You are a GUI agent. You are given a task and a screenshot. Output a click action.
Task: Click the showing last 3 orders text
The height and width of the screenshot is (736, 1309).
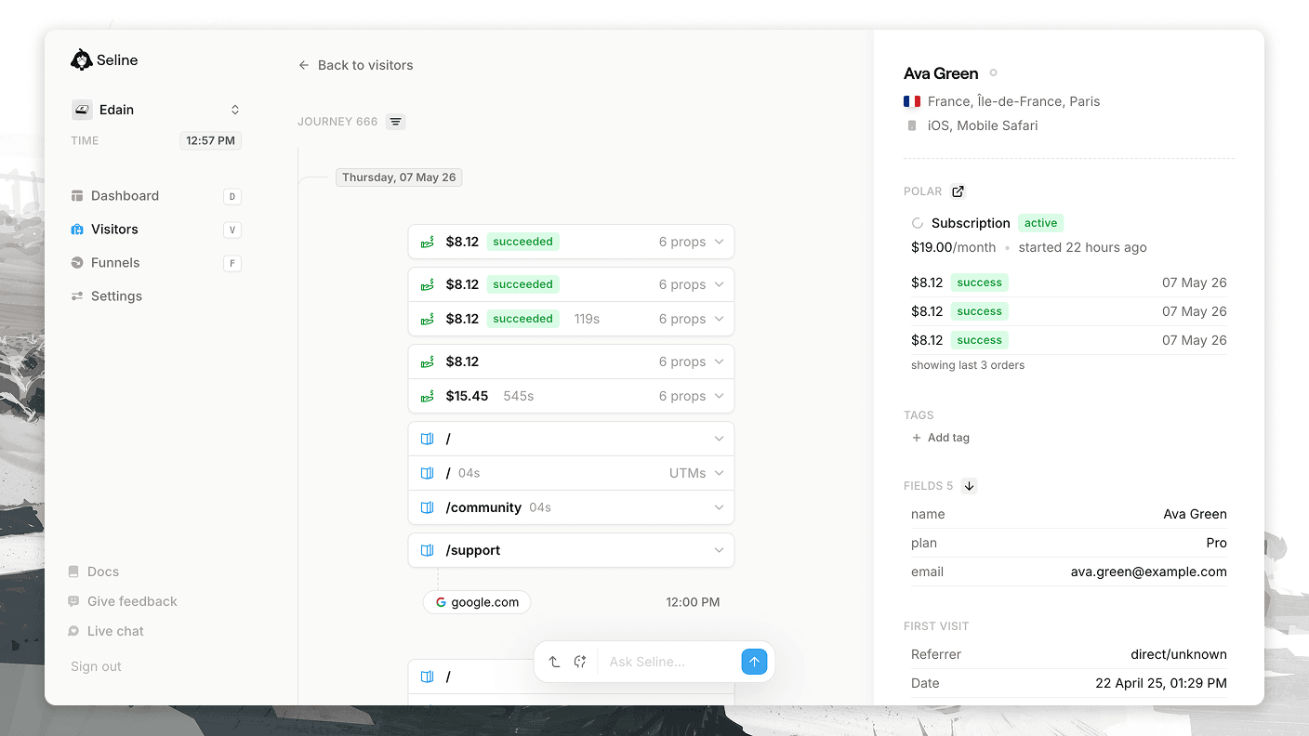[968, 365]
